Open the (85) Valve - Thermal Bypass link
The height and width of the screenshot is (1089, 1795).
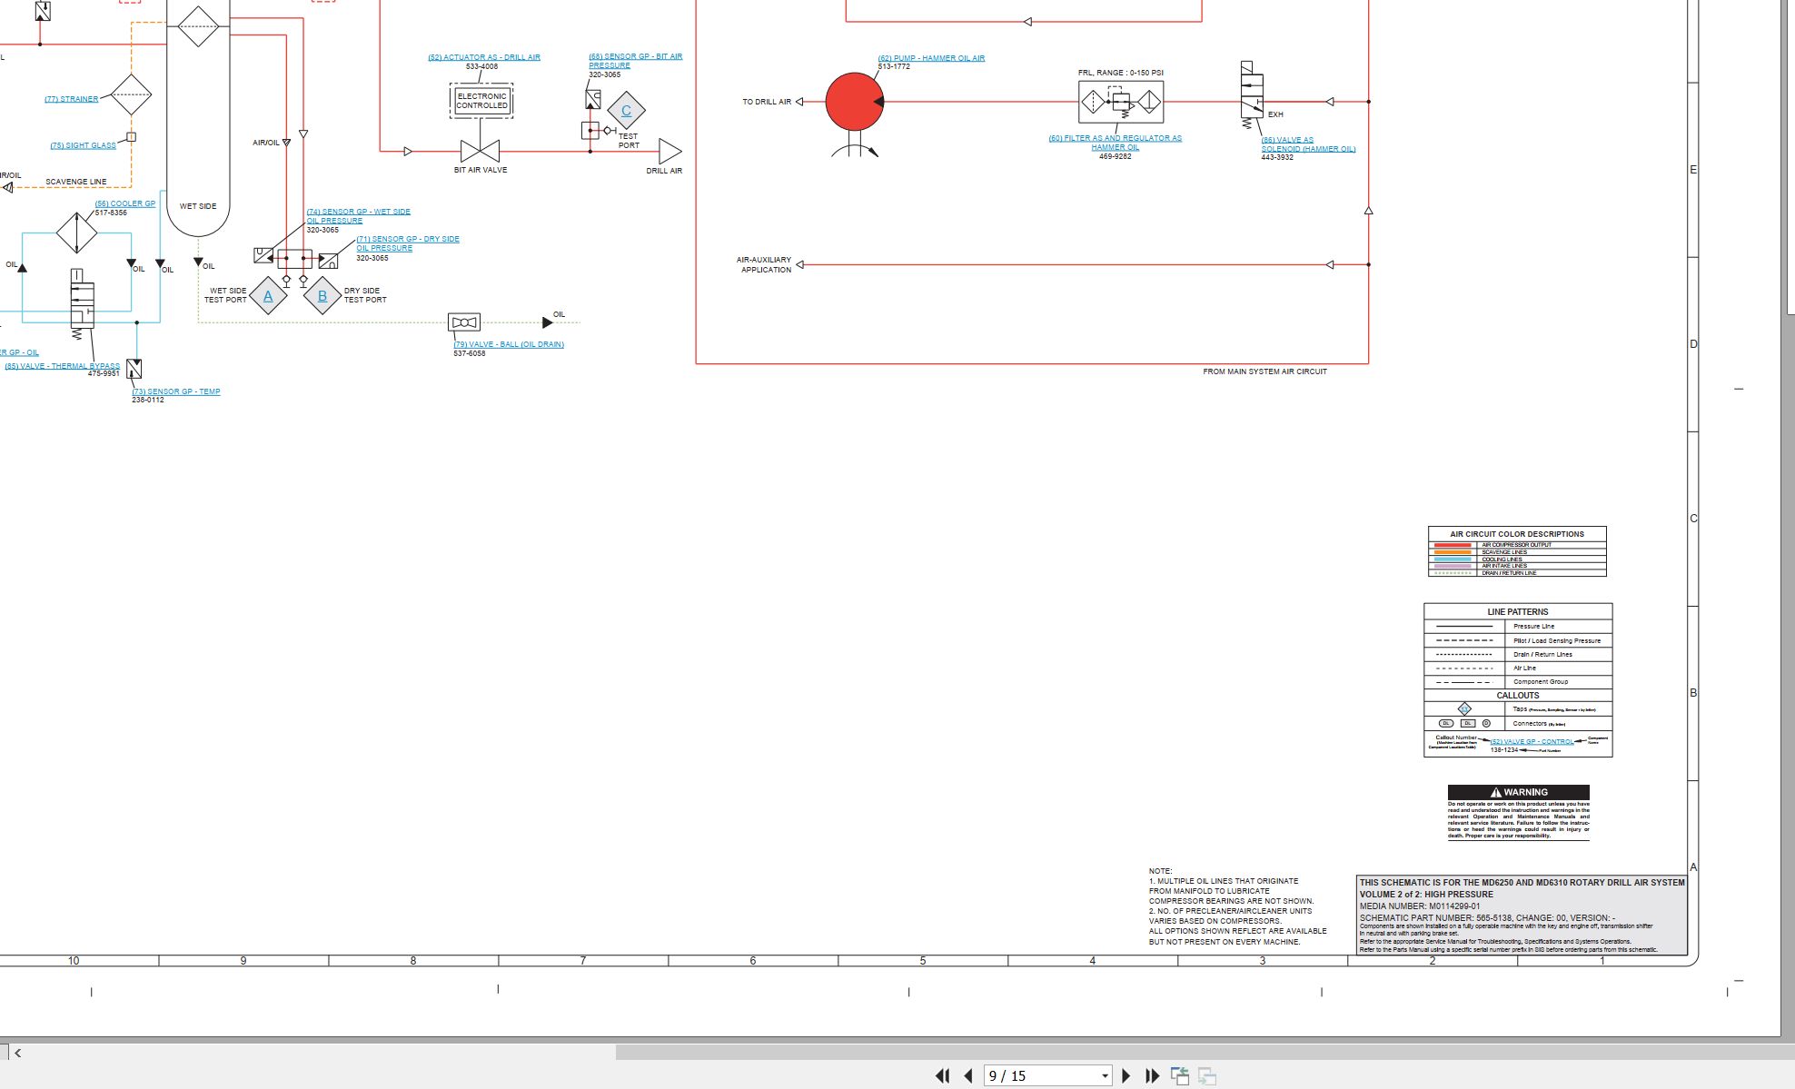[63, 366]
